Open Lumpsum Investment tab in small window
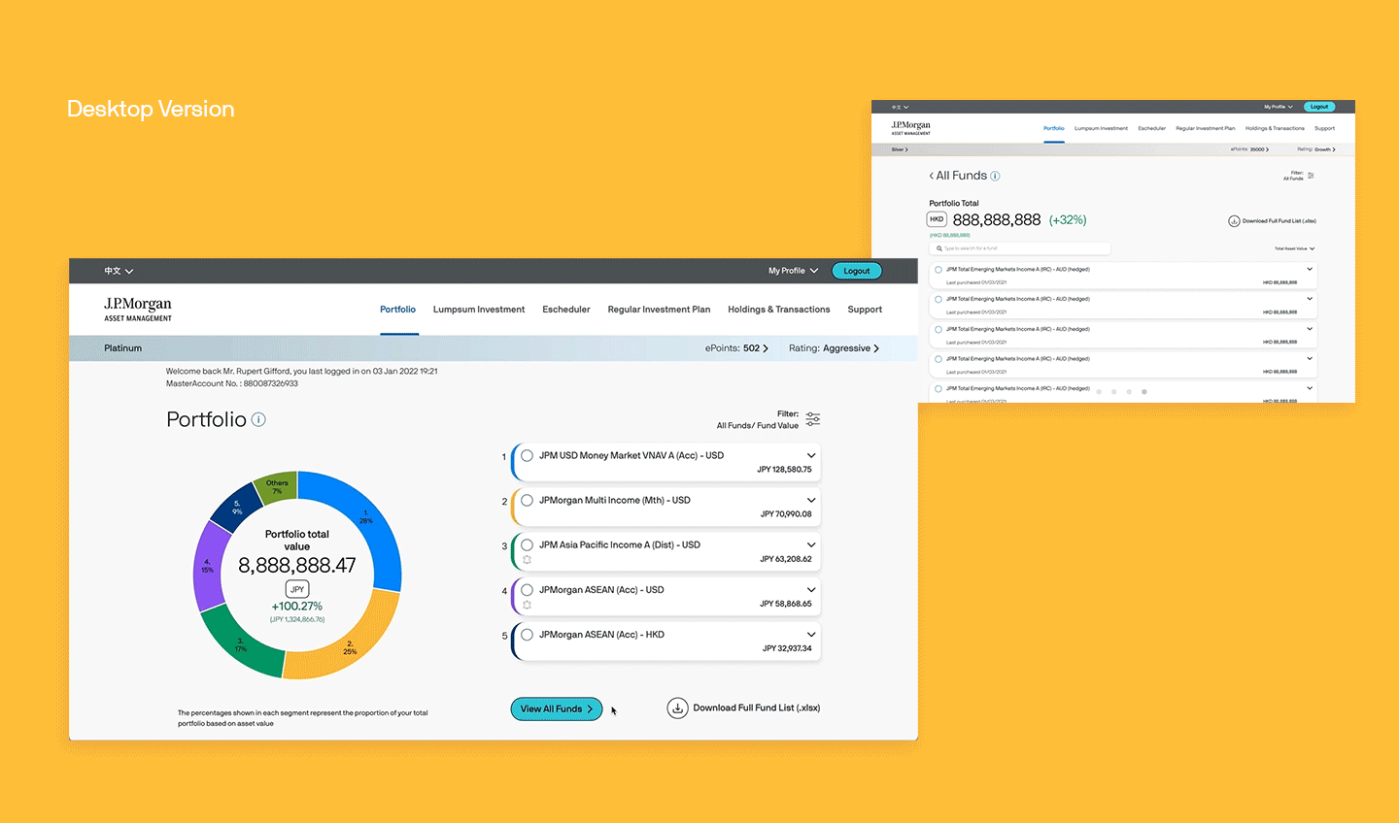The image size is (1399, 823). [x=1101, y=128]
